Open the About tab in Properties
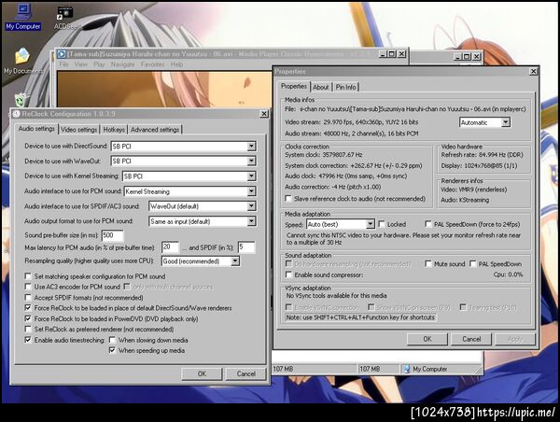This screenshot has height=422, width=560. point(321,87)
